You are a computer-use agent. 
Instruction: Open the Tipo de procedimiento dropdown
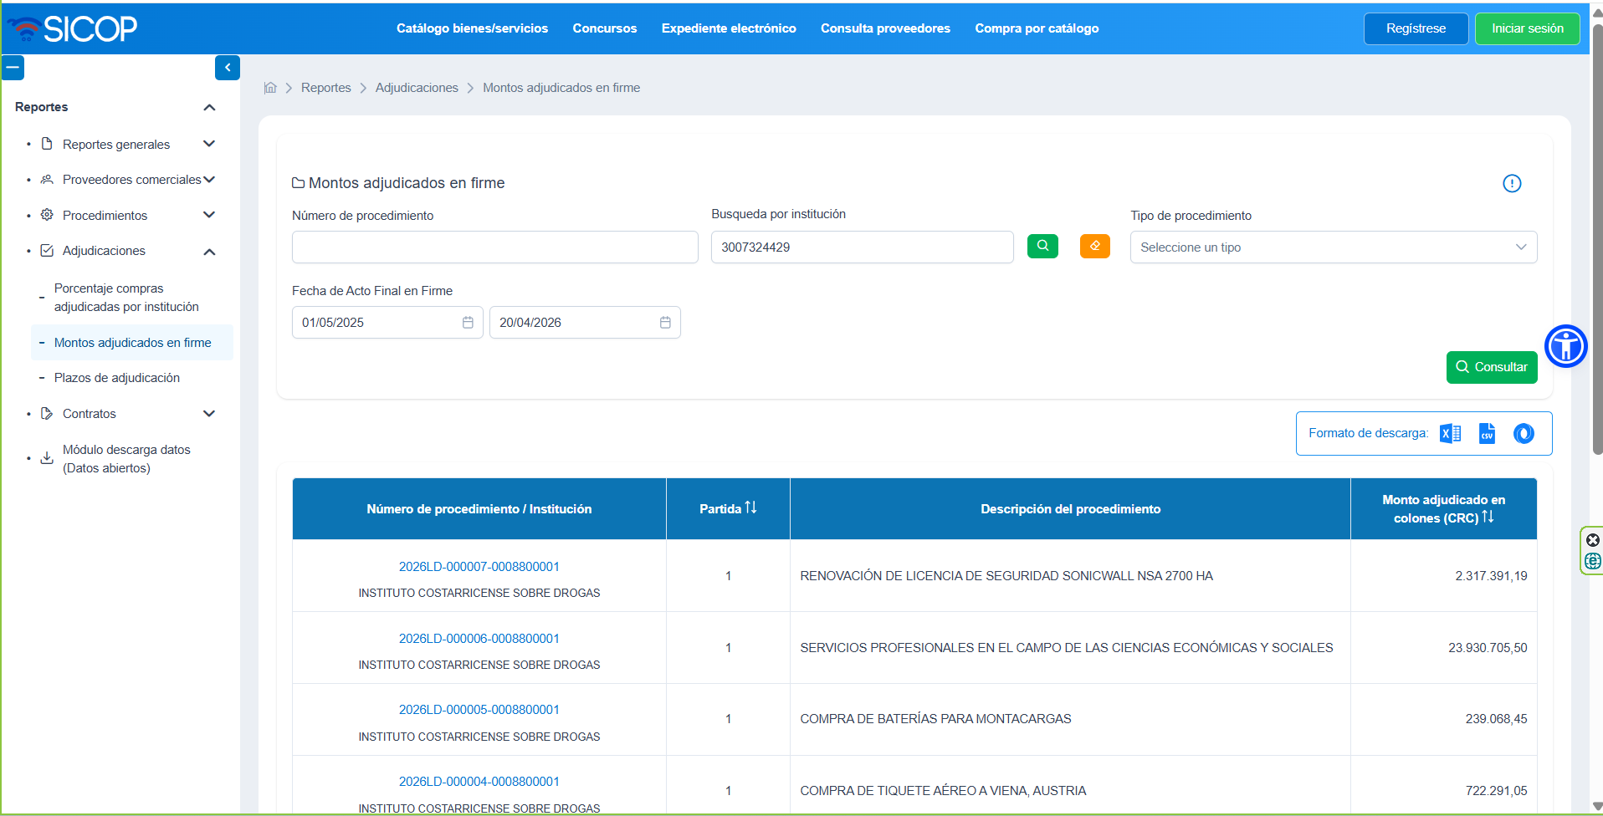pos(1333,247)
